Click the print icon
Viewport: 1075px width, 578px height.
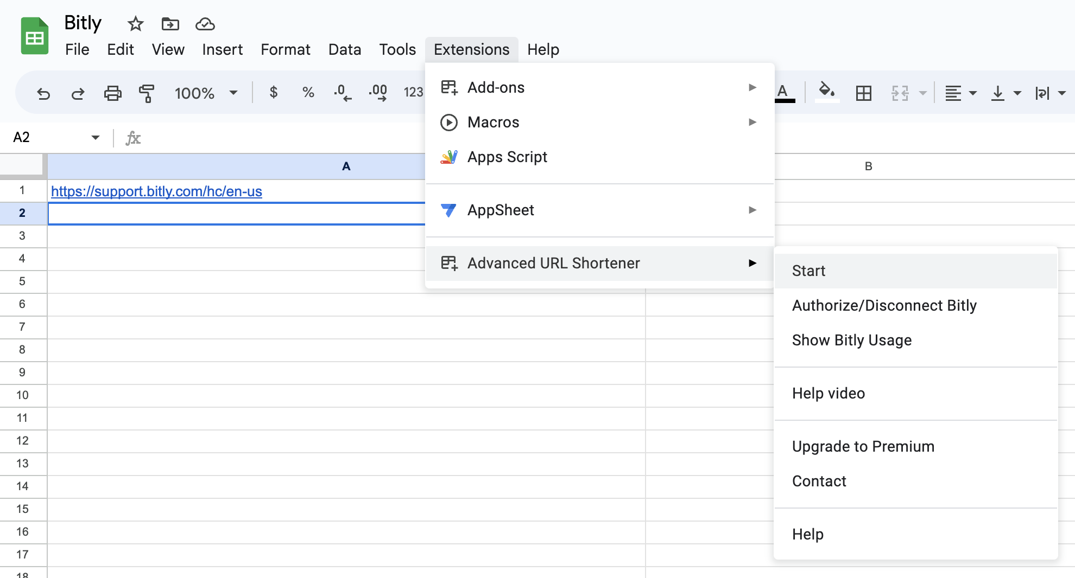[x=112, y=93]
